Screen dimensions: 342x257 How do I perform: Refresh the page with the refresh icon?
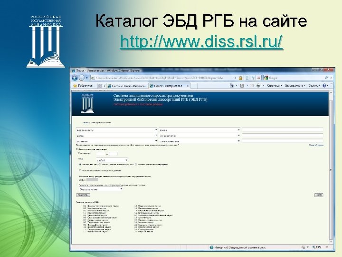(x=253, y=78)
